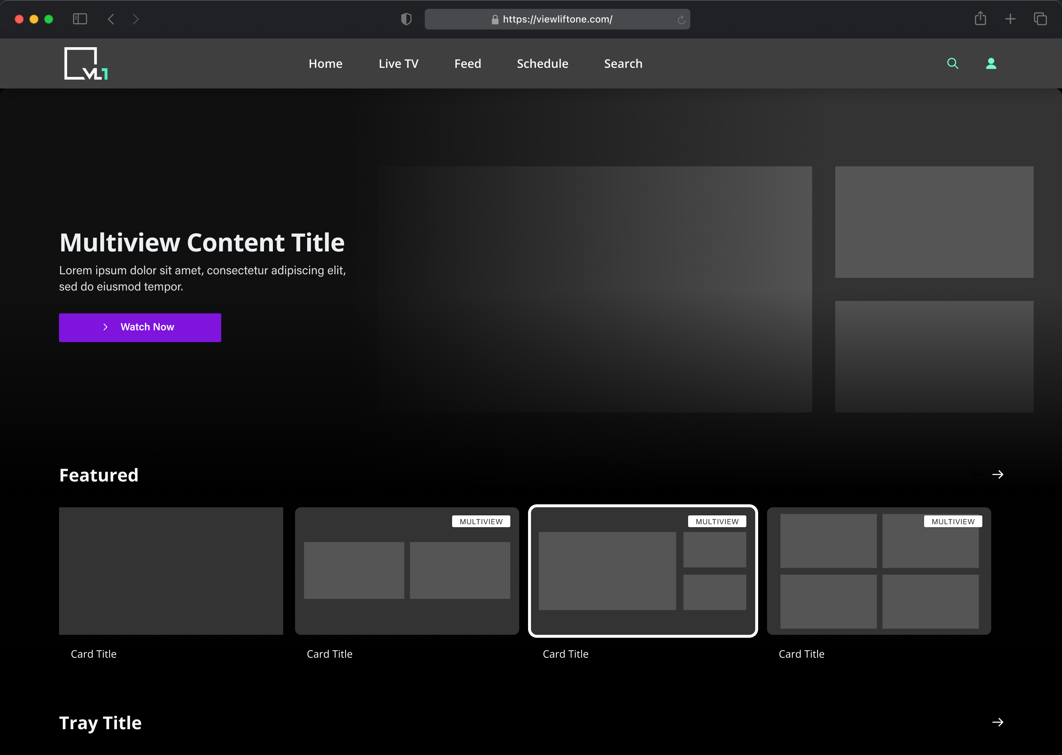Image resolution: width=1062 pixels, height=755 pixels.
Task: Click the upper right hero video pane
Action: click(x=934, y=222)
